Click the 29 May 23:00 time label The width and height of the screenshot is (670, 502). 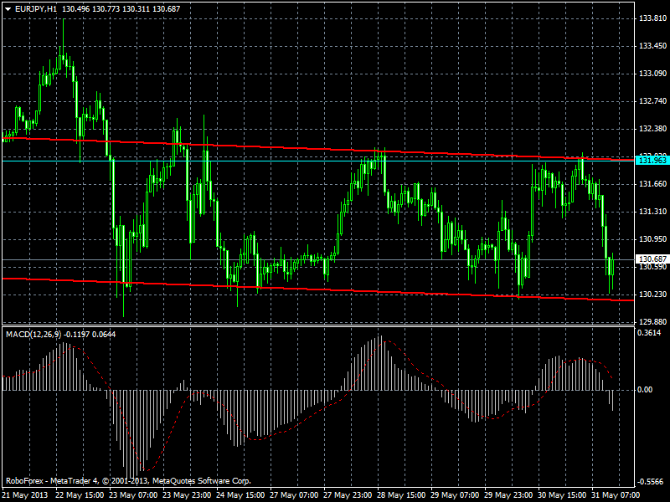tap(508, 495)
